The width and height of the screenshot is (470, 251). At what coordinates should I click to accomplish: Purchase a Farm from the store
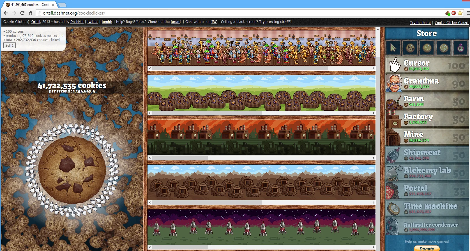(427, 101)
